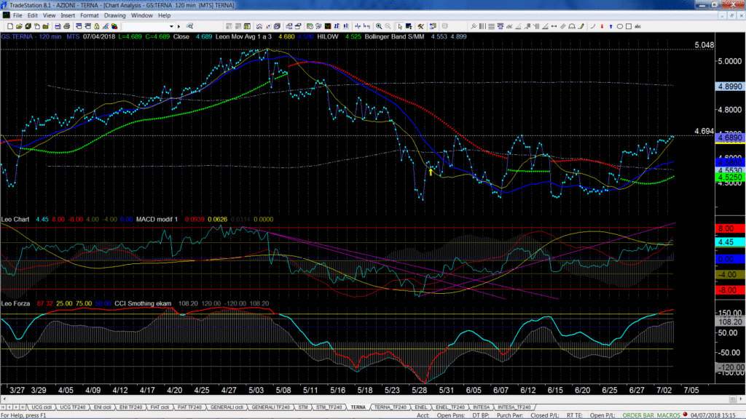Open the Help menu
The image size is (746, 419).
tap(164, 16)
